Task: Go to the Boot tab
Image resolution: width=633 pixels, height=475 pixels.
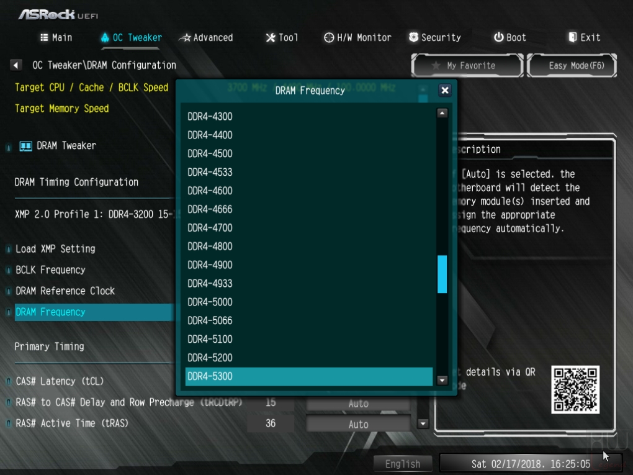Action: (x=510, y=37)
